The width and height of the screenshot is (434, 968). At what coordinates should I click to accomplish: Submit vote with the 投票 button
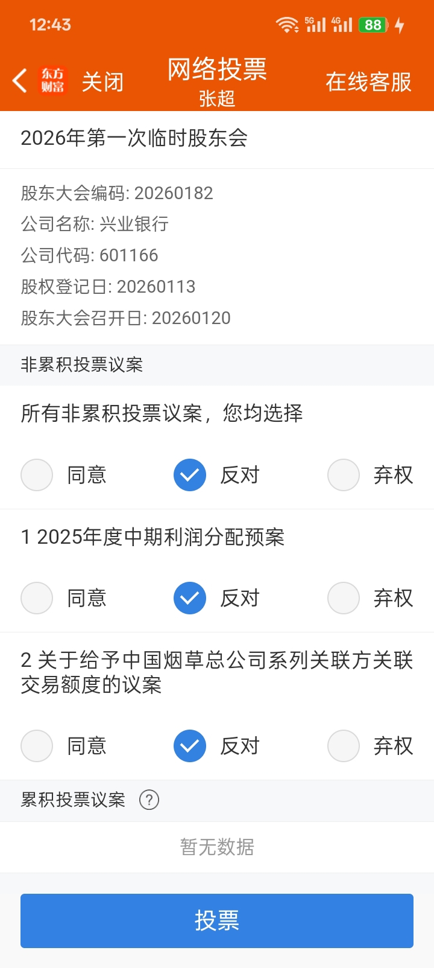(x=217, y=921)
